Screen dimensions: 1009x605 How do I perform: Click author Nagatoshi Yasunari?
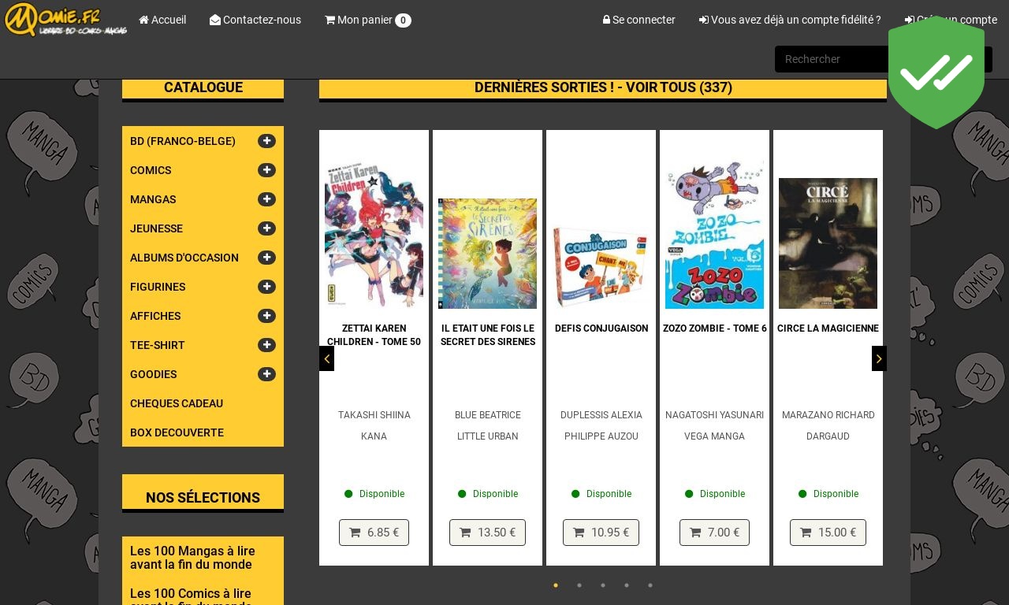pyautogui.click(x=715, y=415)
